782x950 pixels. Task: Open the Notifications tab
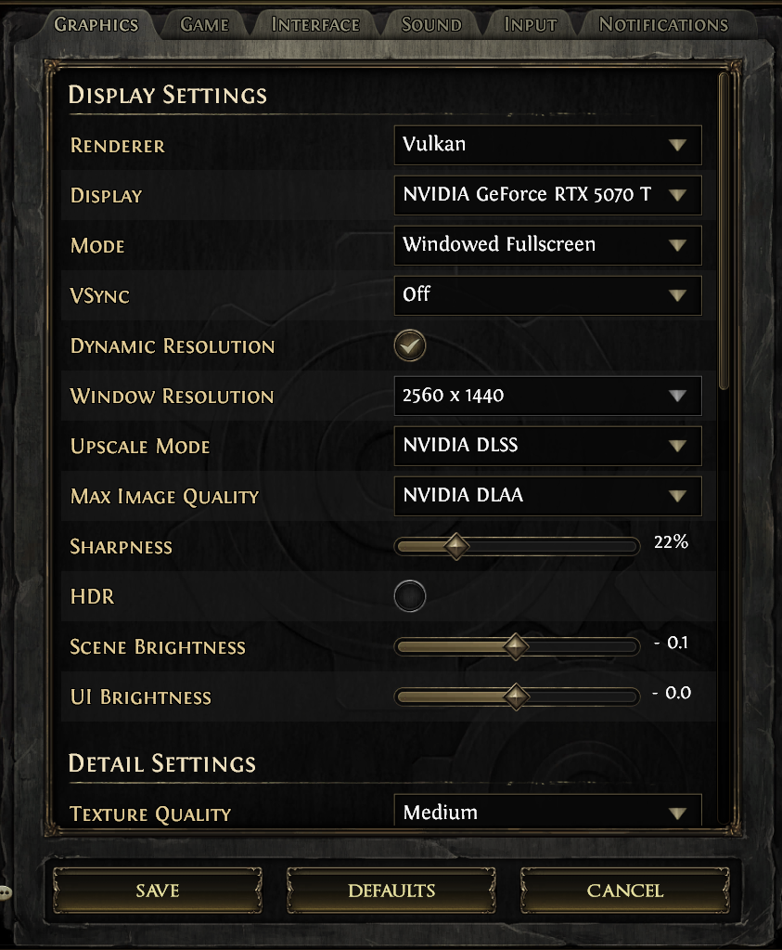coord(663,24)
